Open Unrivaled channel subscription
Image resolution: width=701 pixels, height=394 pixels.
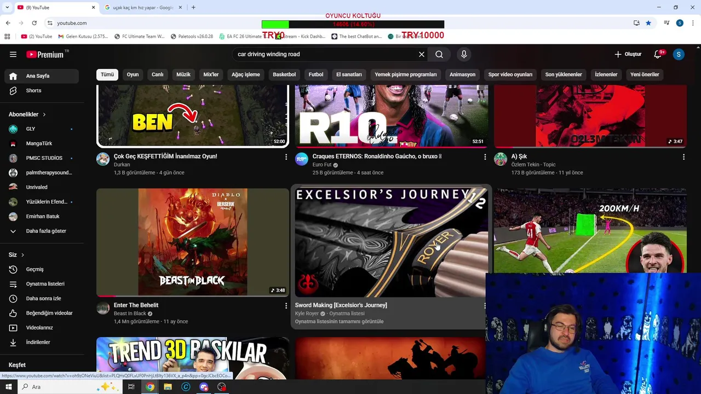42,187
